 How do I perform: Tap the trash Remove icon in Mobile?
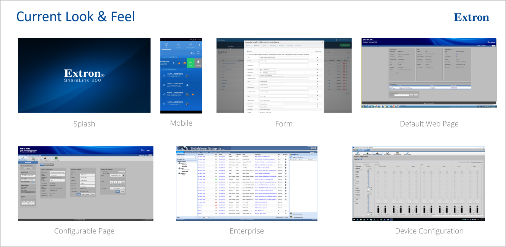point(198,62)
